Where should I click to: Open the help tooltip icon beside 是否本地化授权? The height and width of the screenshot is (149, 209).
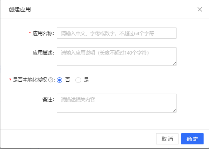[x=51, y=80]
